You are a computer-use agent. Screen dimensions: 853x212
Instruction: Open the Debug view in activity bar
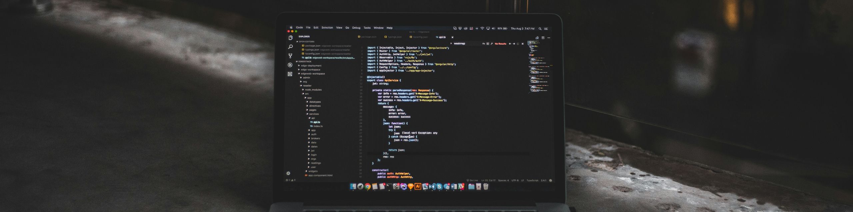coord(290,65)
